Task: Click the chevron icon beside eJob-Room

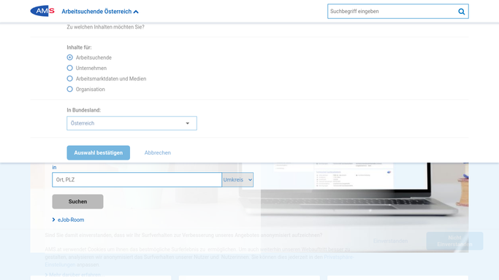Action: coord(53,219)
